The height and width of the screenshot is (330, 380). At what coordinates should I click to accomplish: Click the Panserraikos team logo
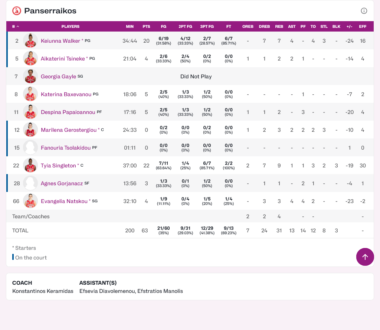click(17, 11)
